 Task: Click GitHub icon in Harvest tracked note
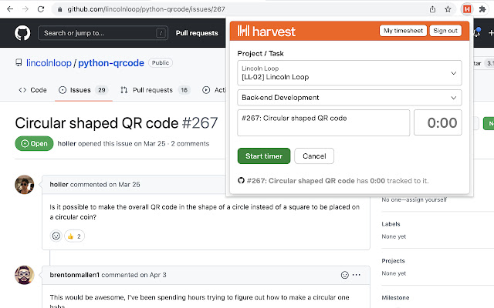(241, 181)
